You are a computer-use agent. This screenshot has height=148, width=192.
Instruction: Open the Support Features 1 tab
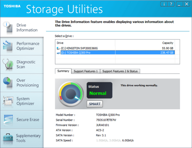click(86, 71)
